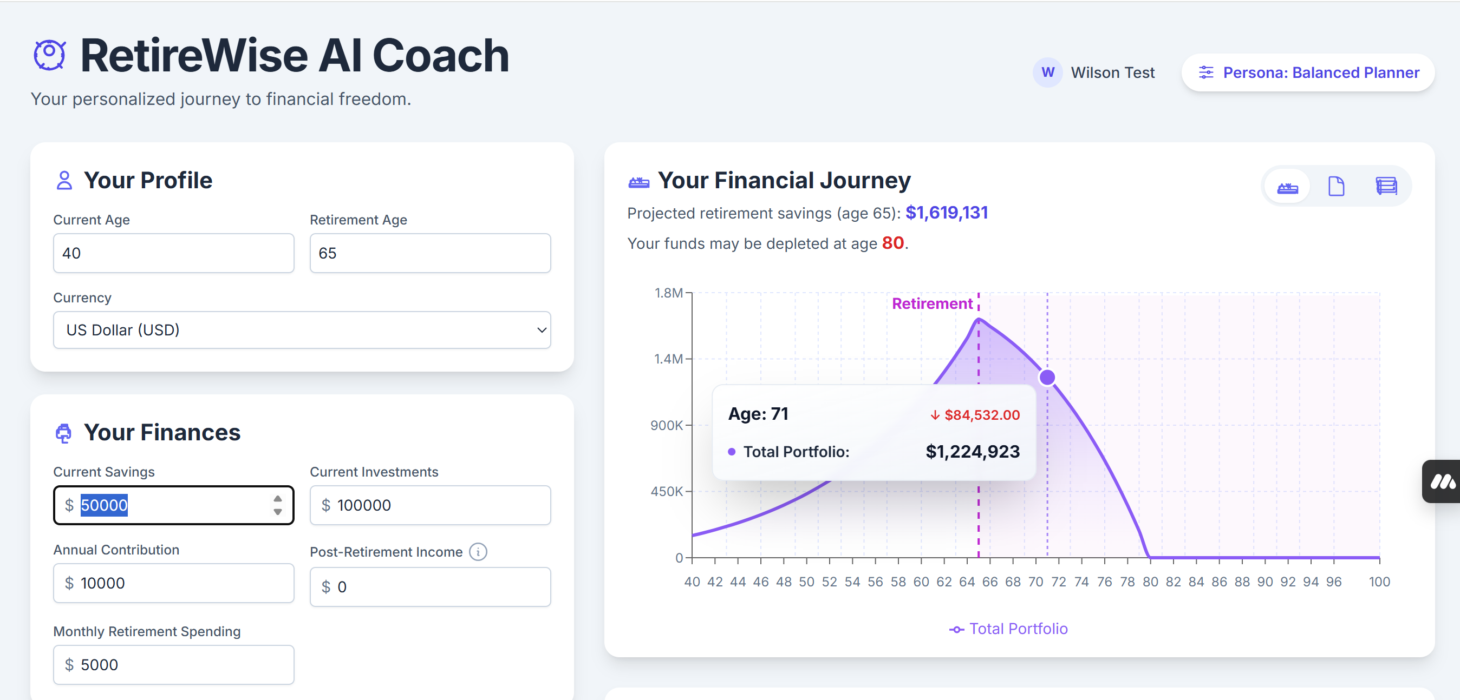Click inside the Retirement Age field
The height and width of the screenshot is (700, 1460).
429,253
